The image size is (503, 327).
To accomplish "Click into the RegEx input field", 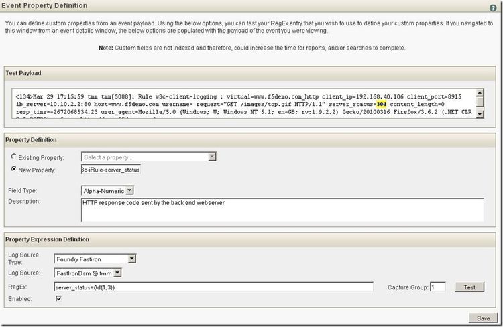I will point(214,287).
